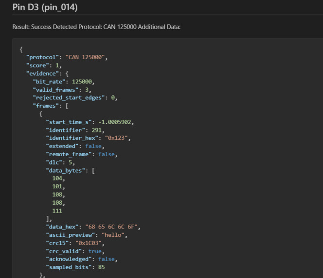Click the "acknowledged": false line
Viewport: 323px width, 278px height.
click(82, 259)
